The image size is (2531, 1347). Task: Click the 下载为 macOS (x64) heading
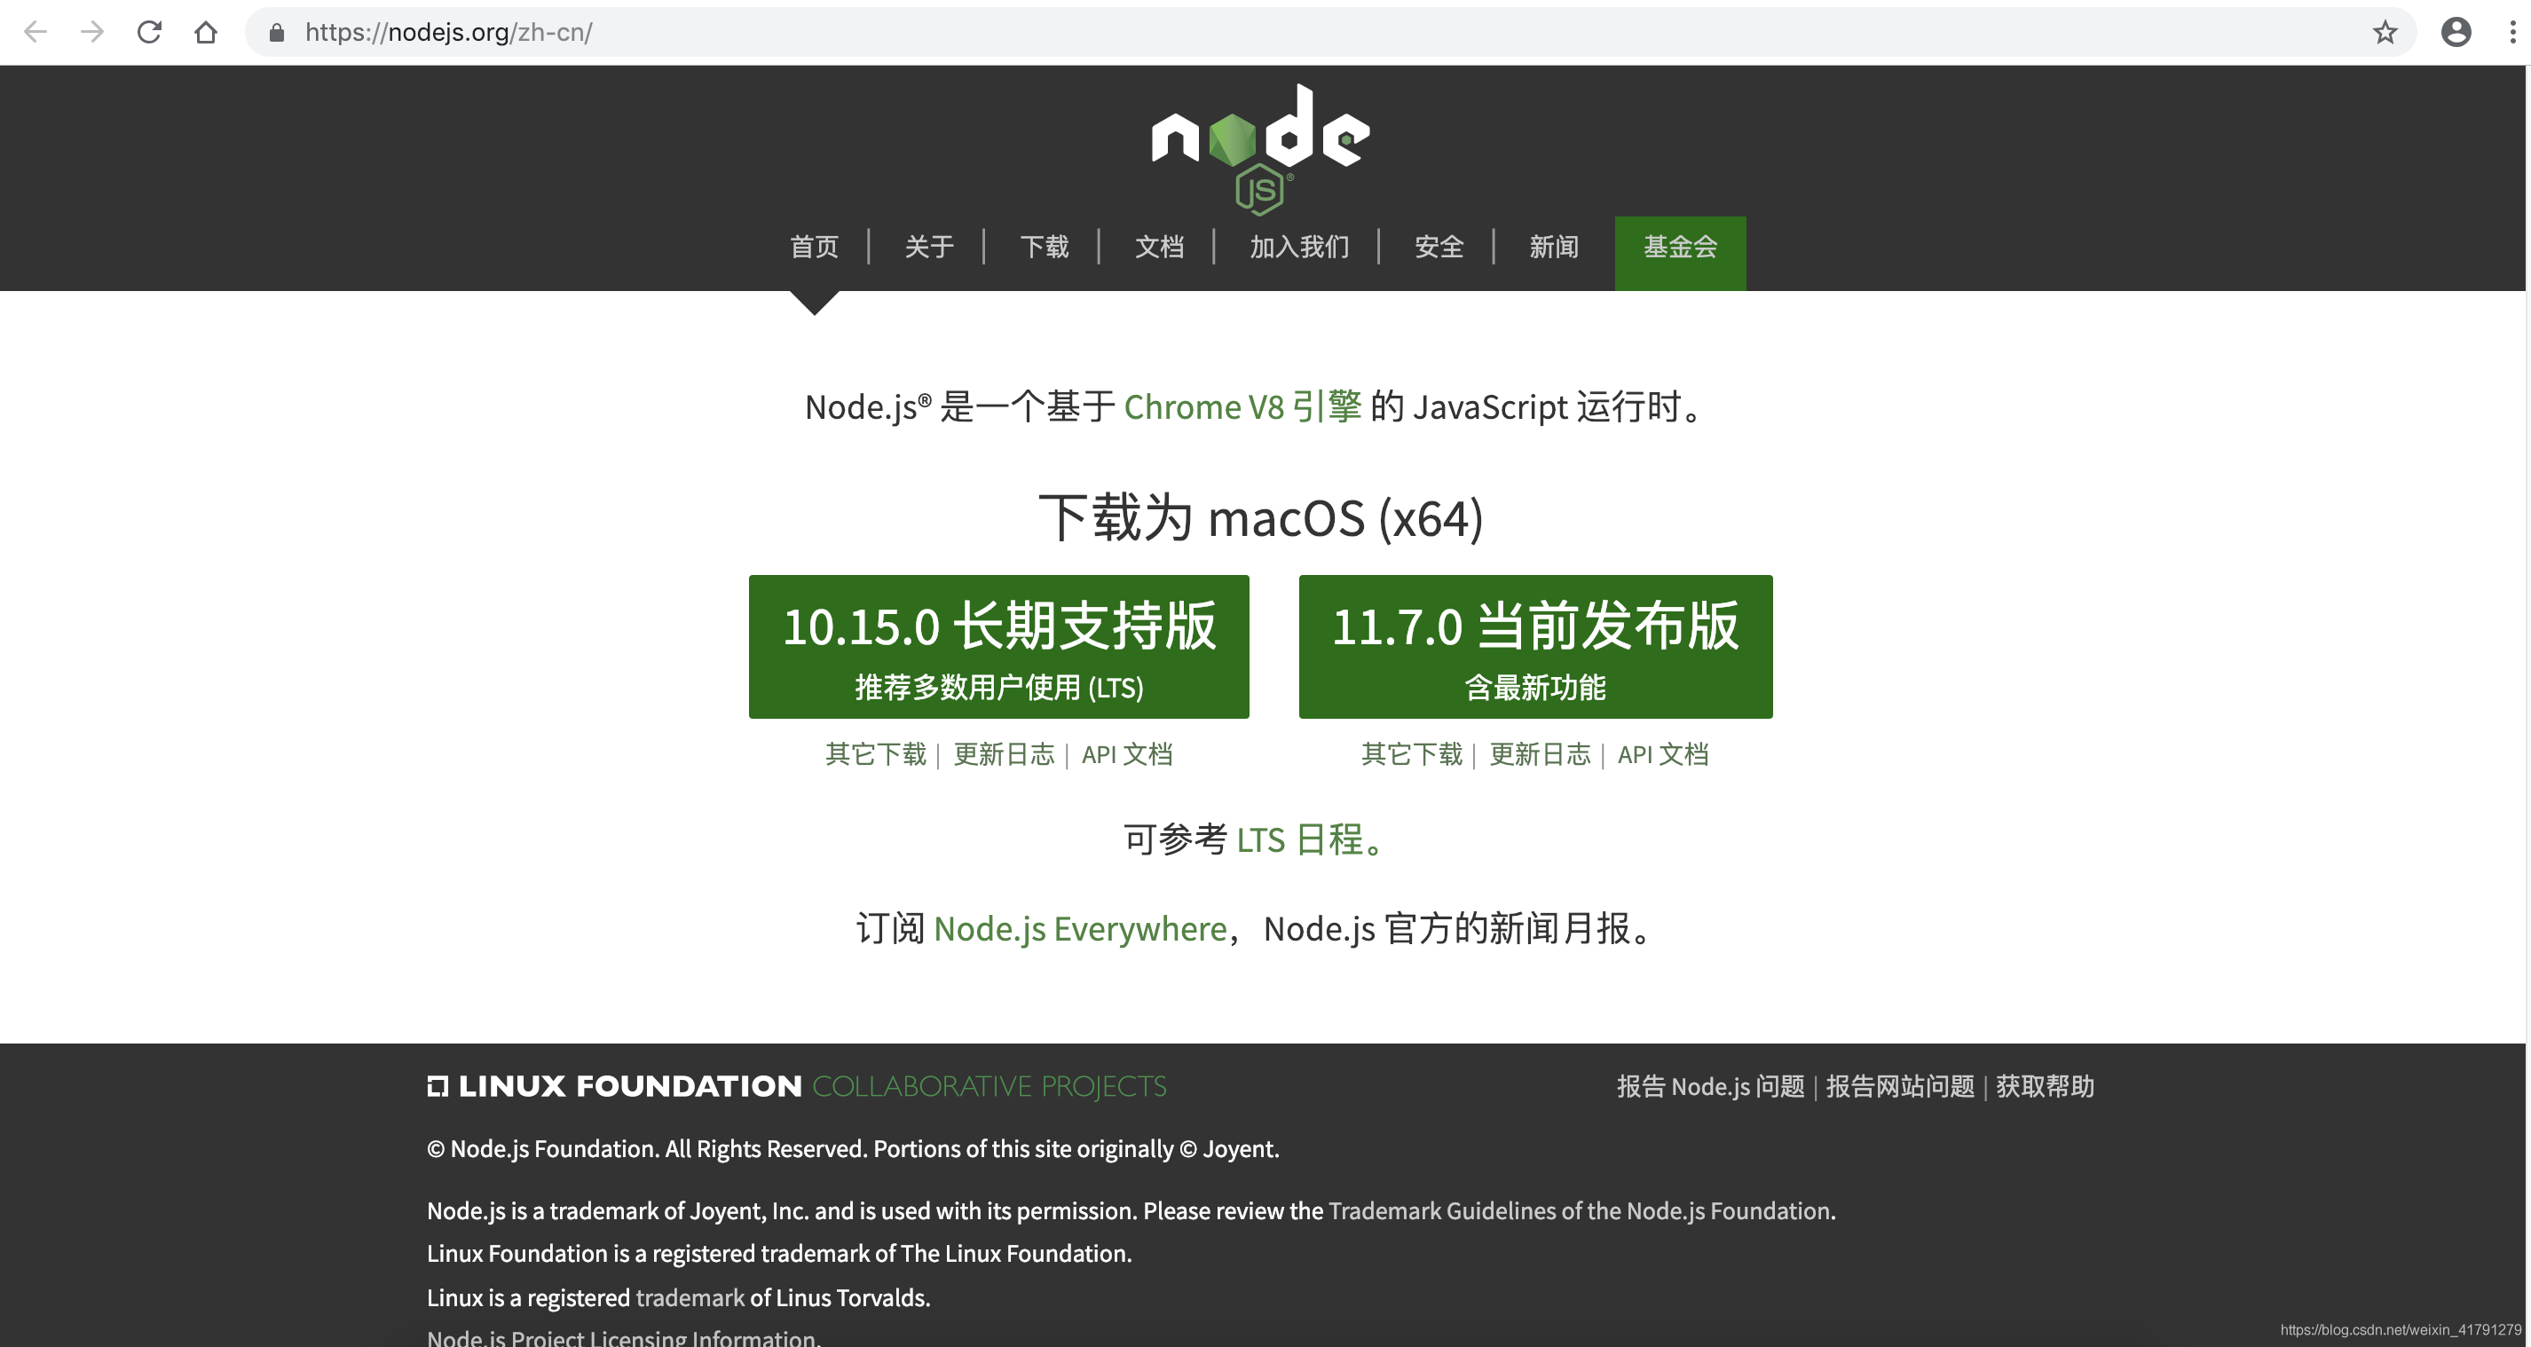click(1260, 518)
